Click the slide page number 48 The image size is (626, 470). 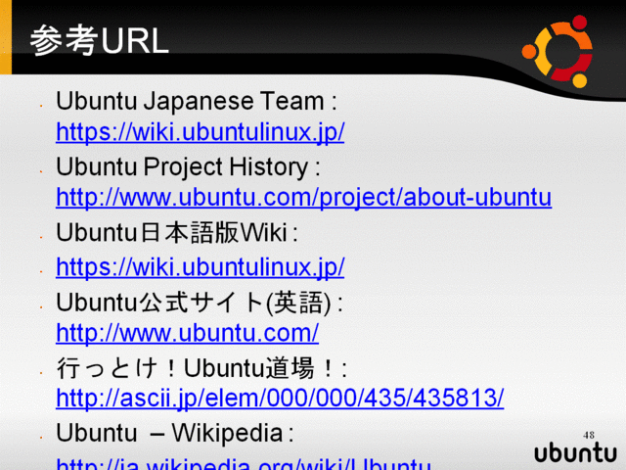pos(589,435)
